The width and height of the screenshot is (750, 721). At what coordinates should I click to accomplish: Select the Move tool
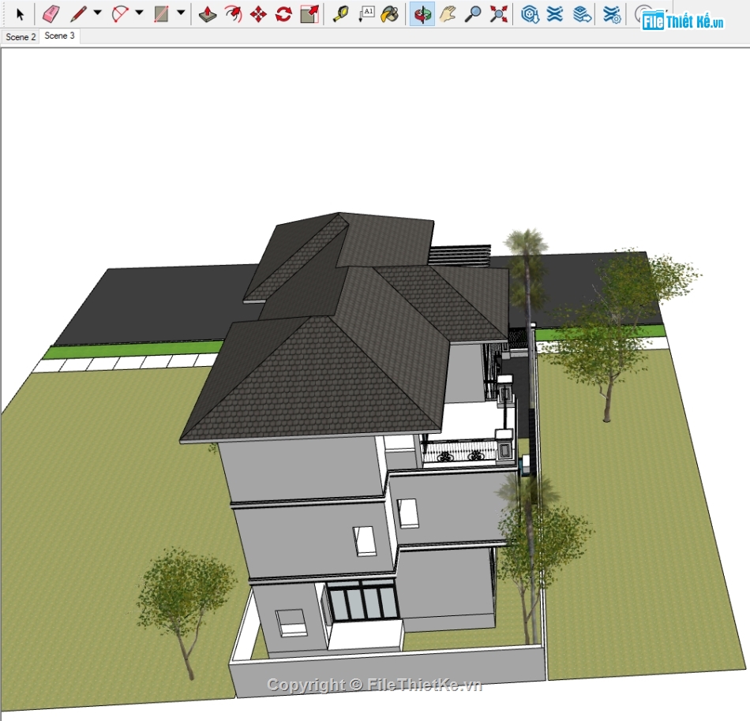(258, 14)
